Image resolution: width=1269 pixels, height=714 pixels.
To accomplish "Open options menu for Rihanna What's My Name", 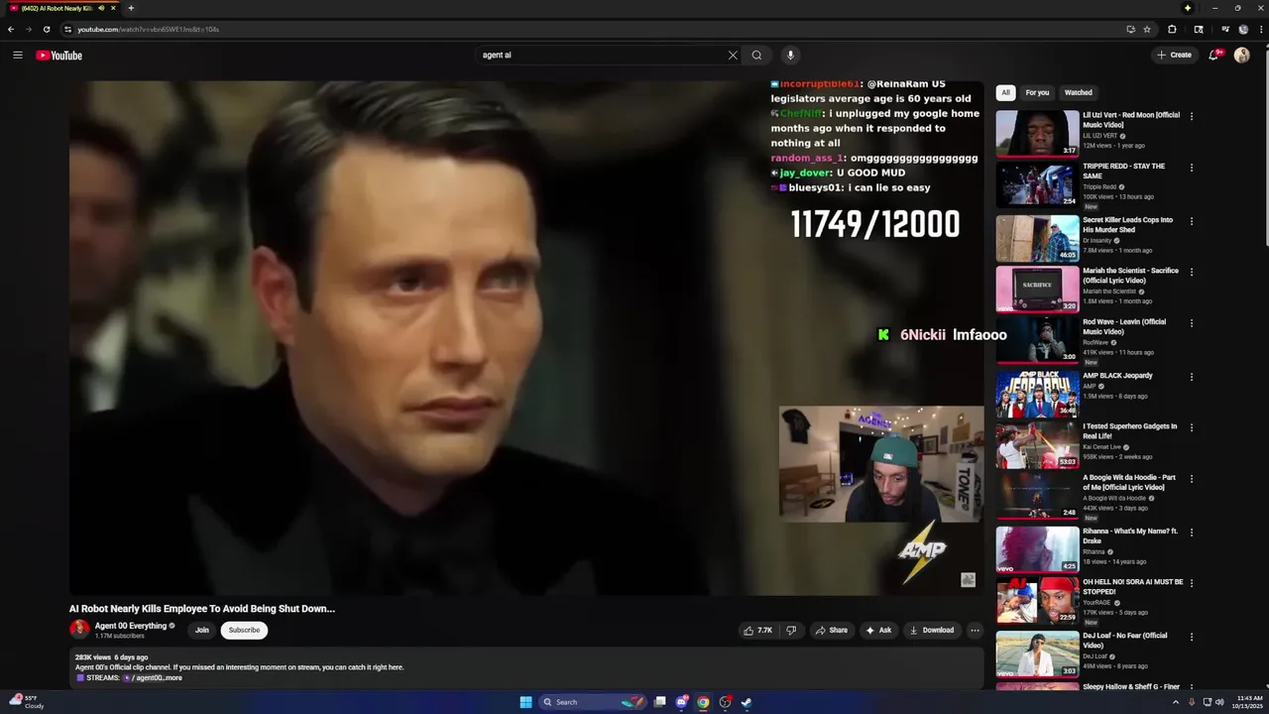I will [1191, 533].
